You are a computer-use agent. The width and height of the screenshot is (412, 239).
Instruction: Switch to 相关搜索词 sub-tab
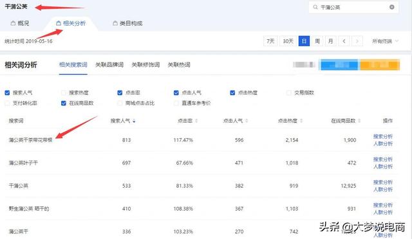point(73,65)
